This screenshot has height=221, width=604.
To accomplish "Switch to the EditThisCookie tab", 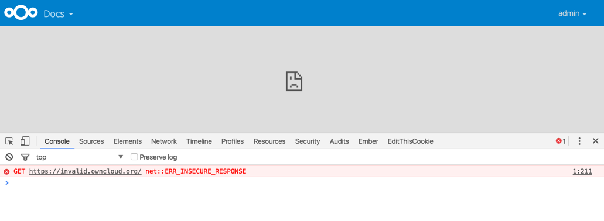I will pyautogui.click(x=410, y=141).
